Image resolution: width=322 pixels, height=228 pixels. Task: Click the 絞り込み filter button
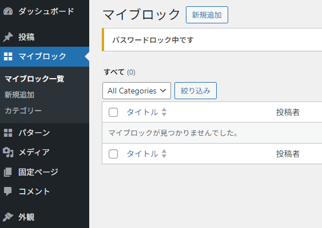click(196, 91)
